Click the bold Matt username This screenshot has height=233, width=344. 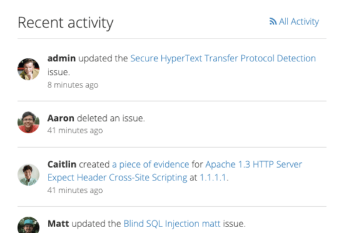tap(58, 224)
